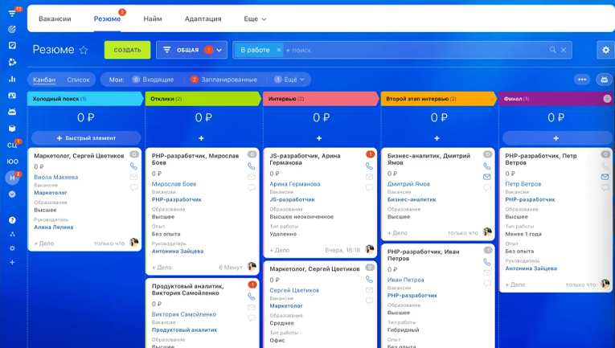Image resolution: width=615 pixels, height=348 pixels.
Task: Open Антонина Зайцева link on Петр Ветров card
Action: 531,268
